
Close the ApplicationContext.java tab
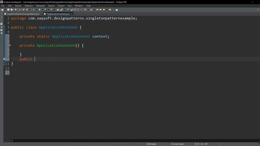(71, 14)
